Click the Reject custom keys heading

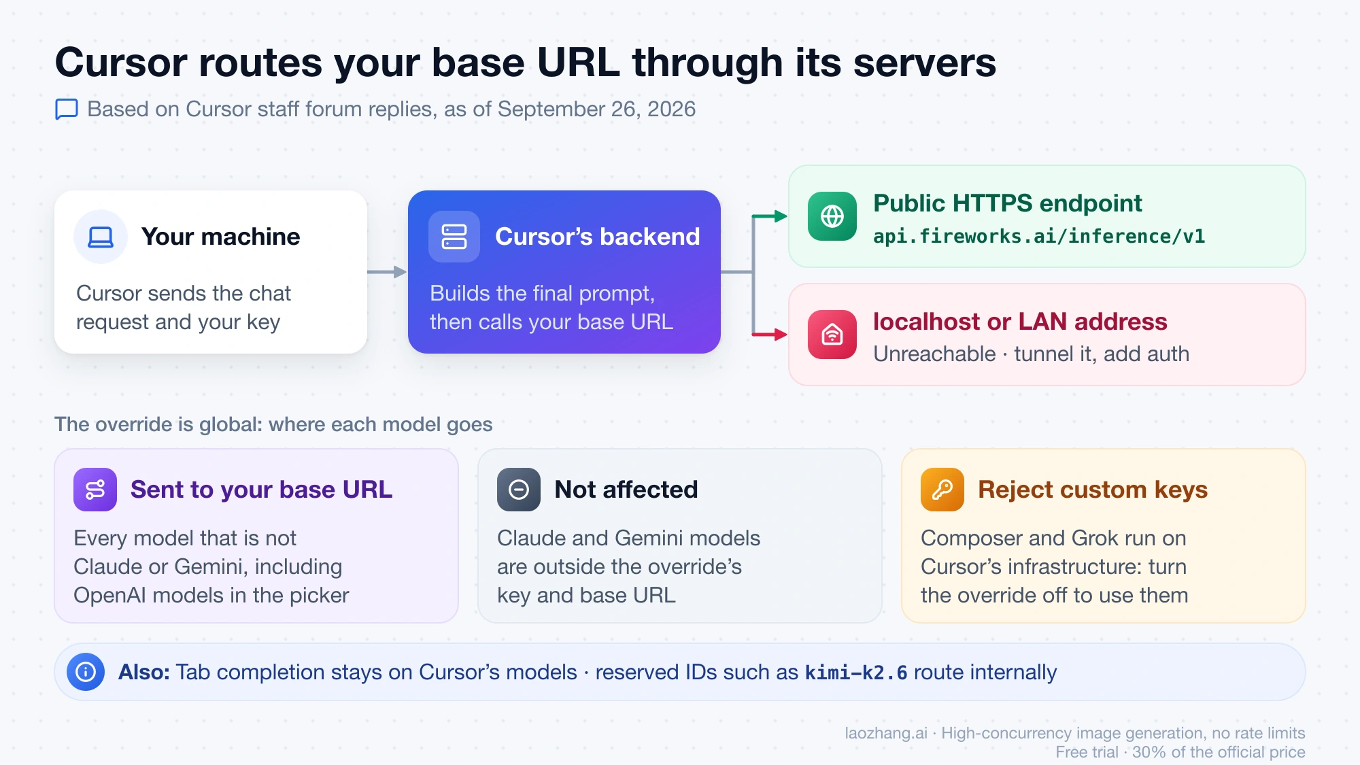[1093, 490]
